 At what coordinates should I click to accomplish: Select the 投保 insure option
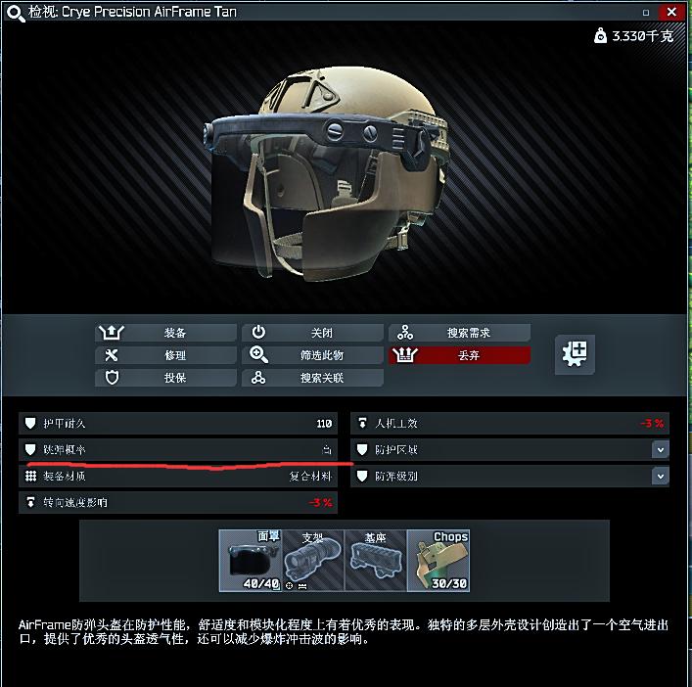[165, 378]
